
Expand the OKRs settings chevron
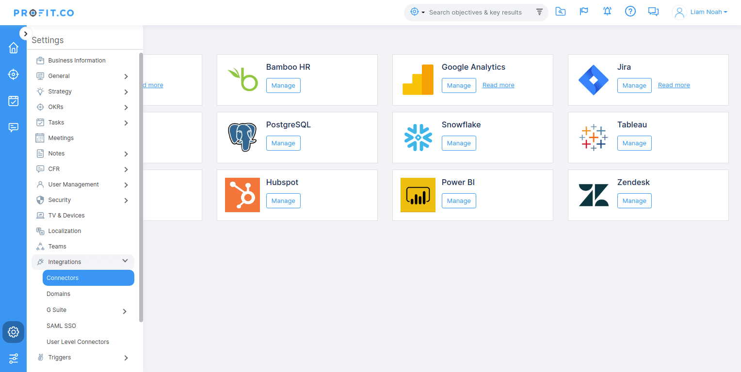[x=126, y=107]
